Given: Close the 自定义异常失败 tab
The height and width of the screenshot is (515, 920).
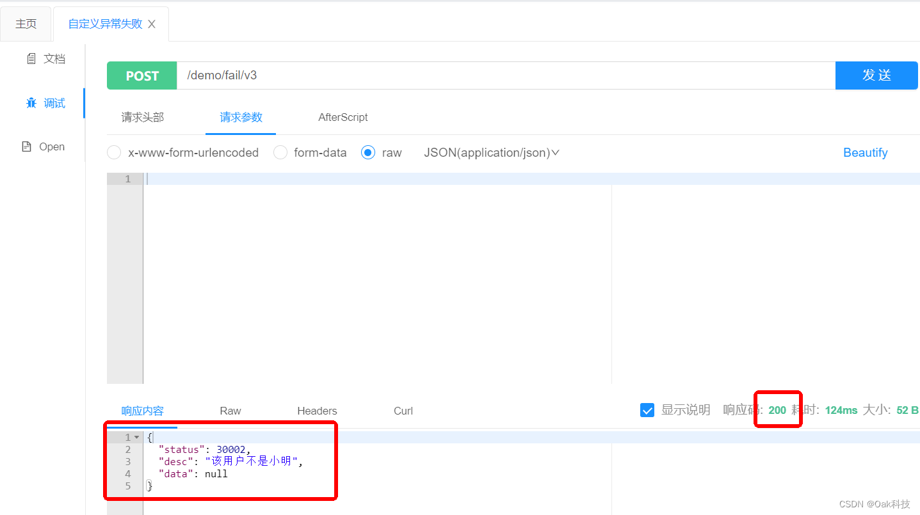Looking at the screenshot, I should (152, 24).
